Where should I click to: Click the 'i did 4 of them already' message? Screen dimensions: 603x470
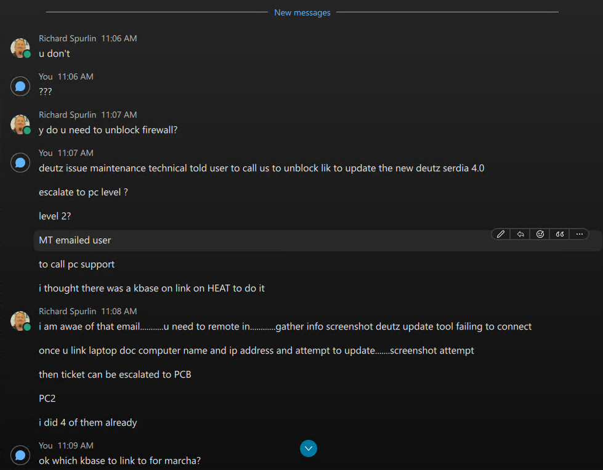pos(87,423)
